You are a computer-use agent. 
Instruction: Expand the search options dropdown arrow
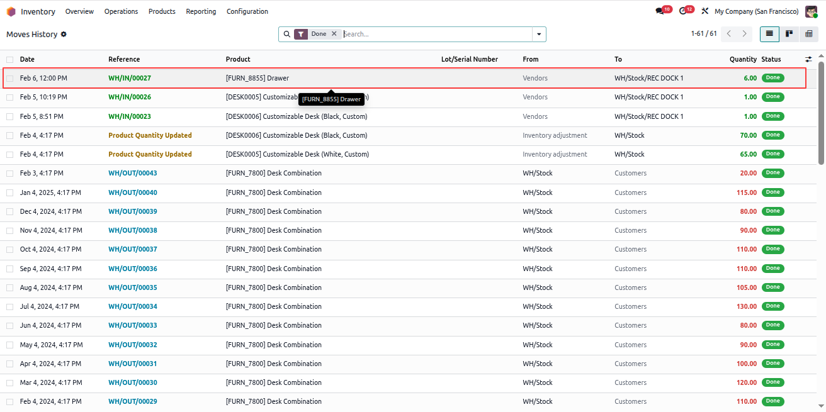(x=539, y=34)
